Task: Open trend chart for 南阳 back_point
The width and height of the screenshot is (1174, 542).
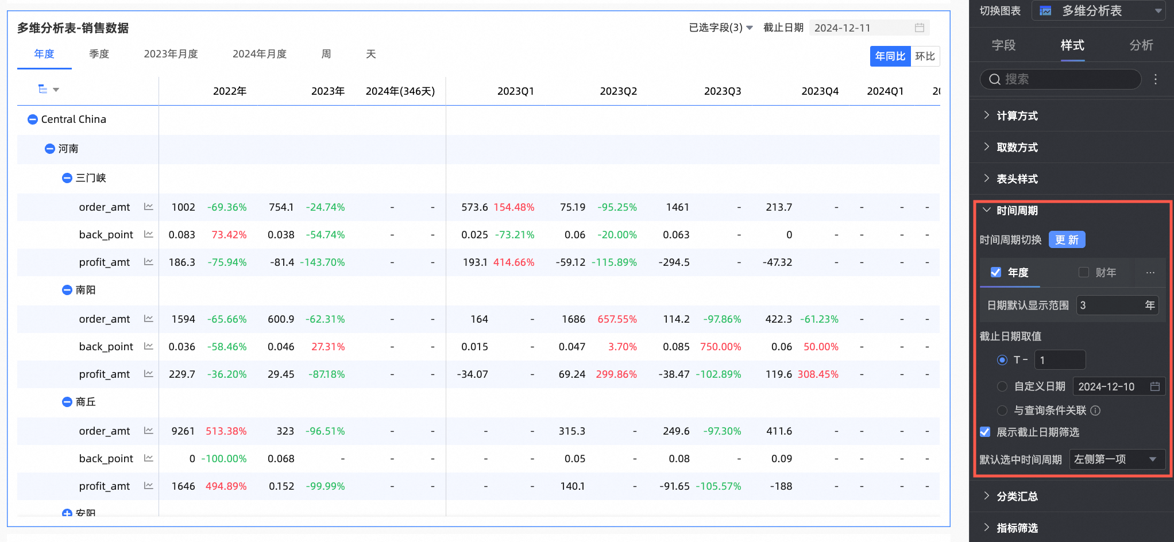Action: click(149, 346)
